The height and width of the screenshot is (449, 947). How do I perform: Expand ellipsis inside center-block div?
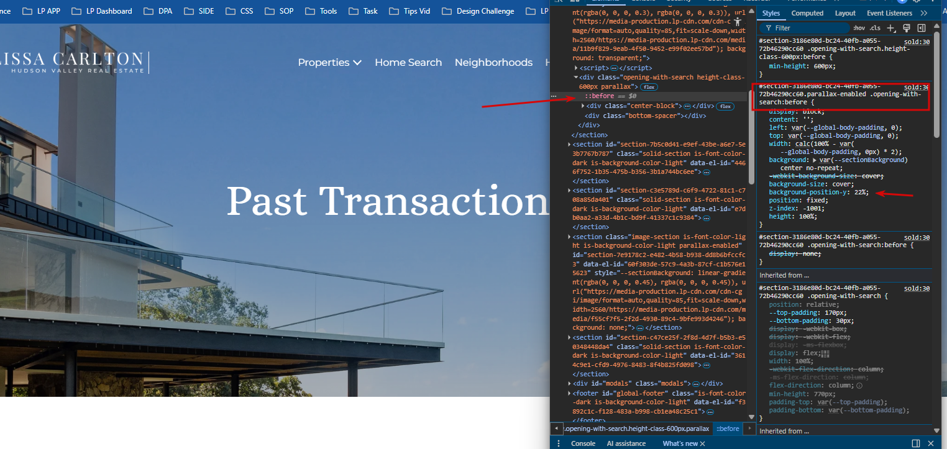click(x=687, y=106)
